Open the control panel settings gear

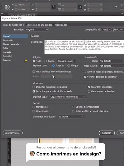point(121,5)
